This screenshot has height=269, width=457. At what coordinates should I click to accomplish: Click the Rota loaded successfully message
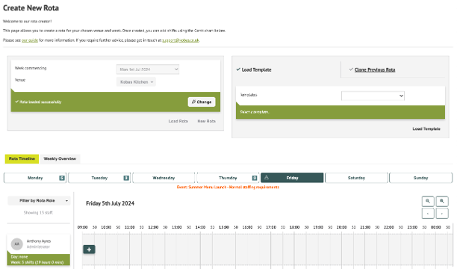click(x=38, y=102)
